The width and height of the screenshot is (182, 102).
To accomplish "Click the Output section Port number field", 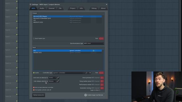I will (x=101, y=39).
